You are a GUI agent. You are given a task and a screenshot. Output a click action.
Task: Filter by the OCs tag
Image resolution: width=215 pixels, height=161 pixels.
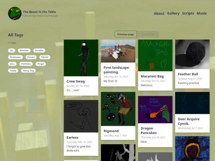click(x=12, y=64)
